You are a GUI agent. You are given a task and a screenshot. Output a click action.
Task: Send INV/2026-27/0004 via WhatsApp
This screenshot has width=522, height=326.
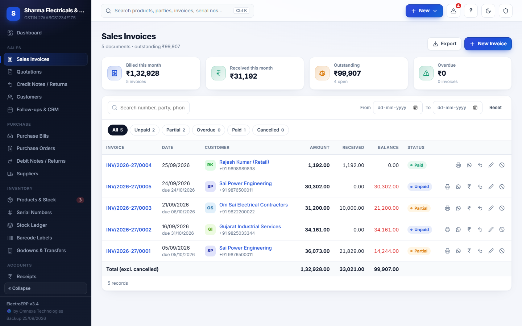coord(469,165)
